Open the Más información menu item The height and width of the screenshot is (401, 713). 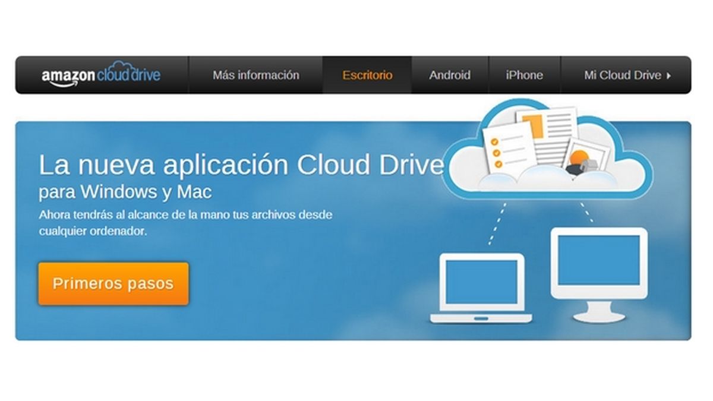257,75
